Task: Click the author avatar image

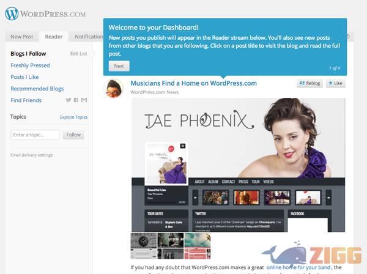Action: click(114, 89)
